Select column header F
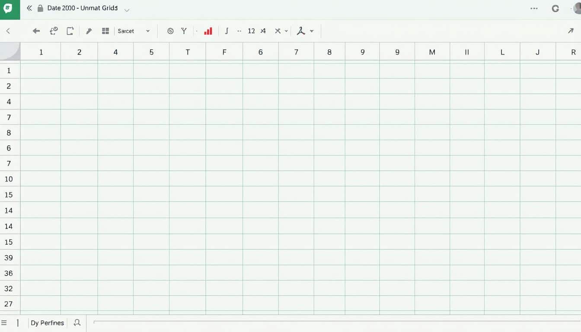The image size is (581, 332). coord(224,52)
